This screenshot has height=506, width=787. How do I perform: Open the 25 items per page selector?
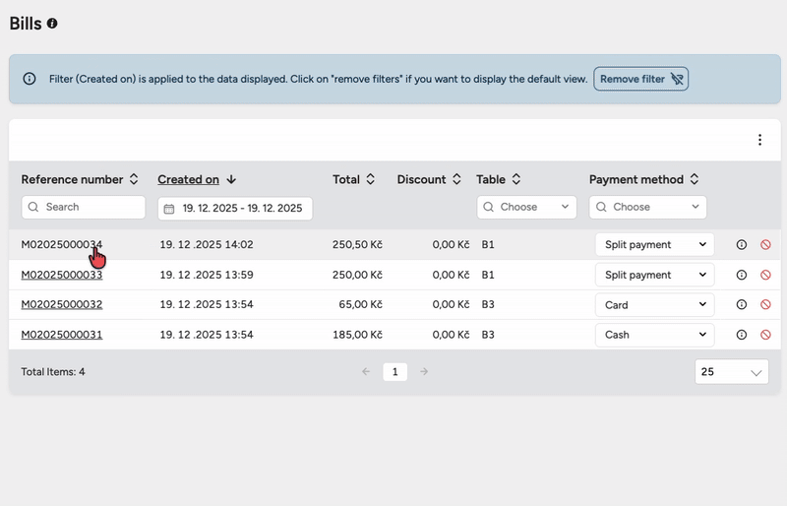point(732,372)
